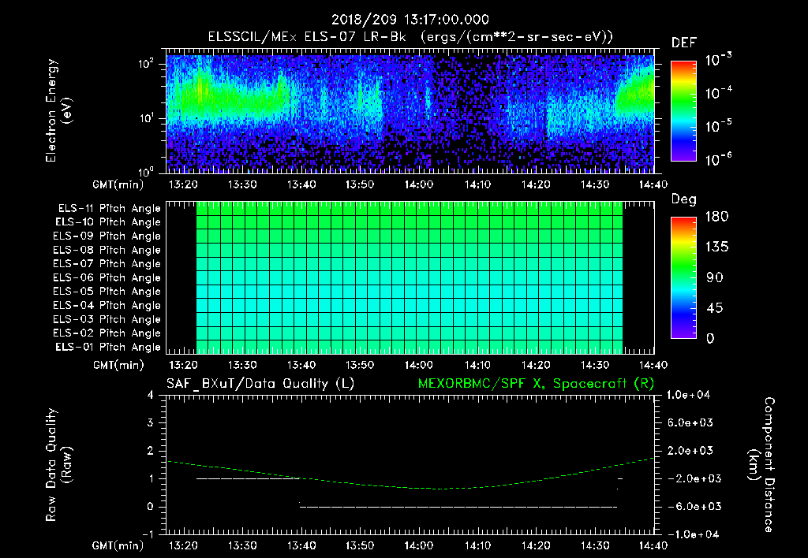Click the ELS-03 Pitch Angle row label
808x558 pixels.
click(x=107, y=319)
